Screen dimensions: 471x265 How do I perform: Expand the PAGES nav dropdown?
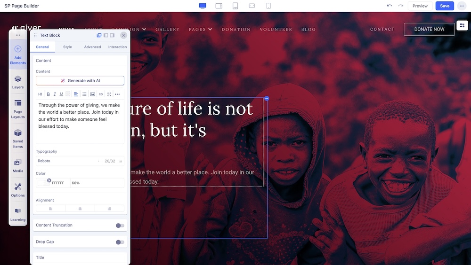(x=200, y=30)
